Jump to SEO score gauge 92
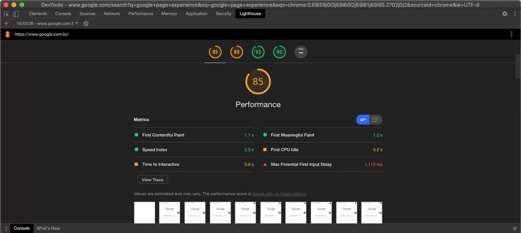 [280, 52]
